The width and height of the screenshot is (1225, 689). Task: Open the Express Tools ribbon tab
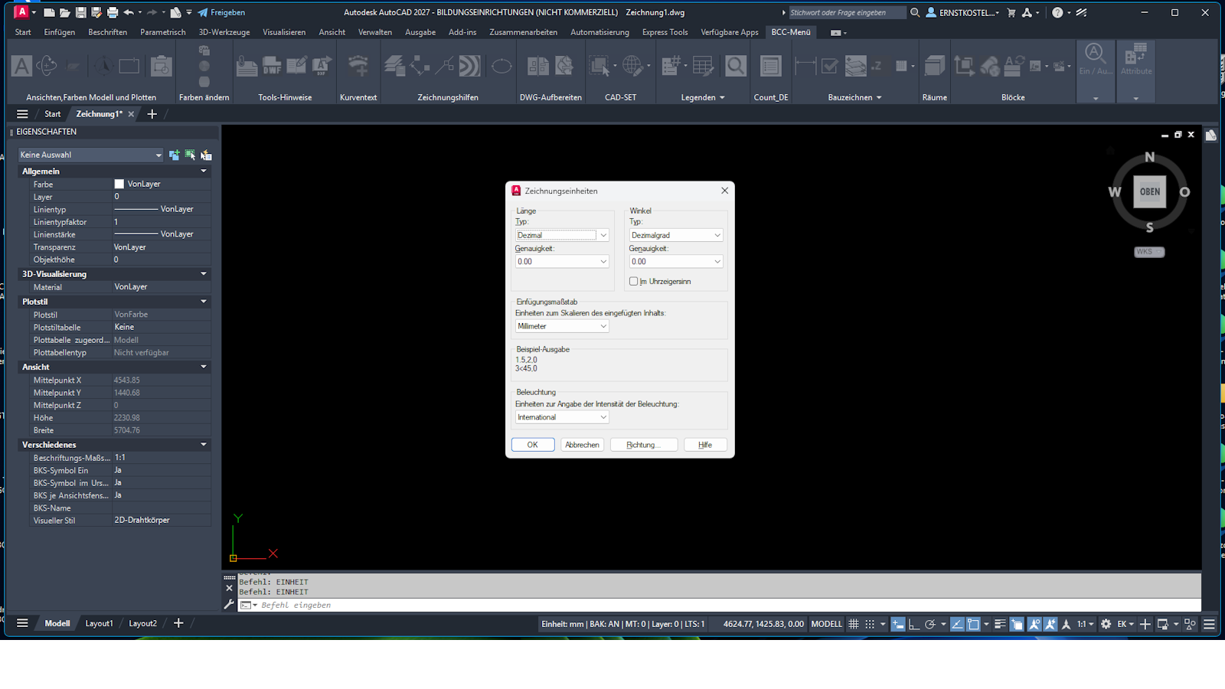click(665, 32)
